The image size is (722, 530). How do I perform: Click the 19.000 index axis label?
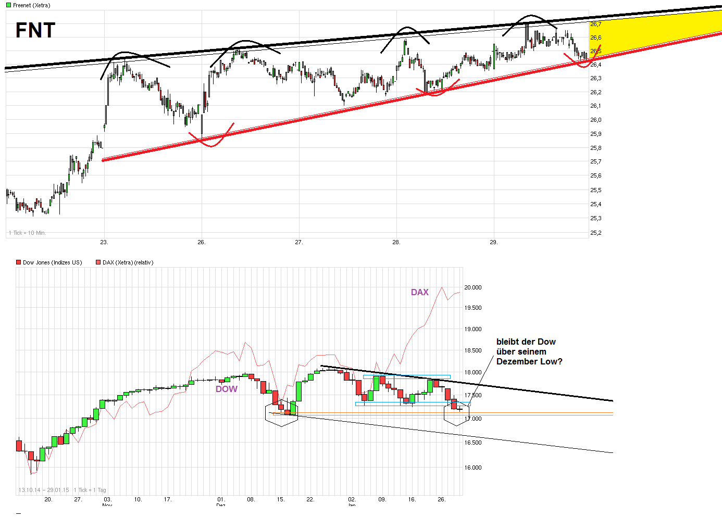473,329
